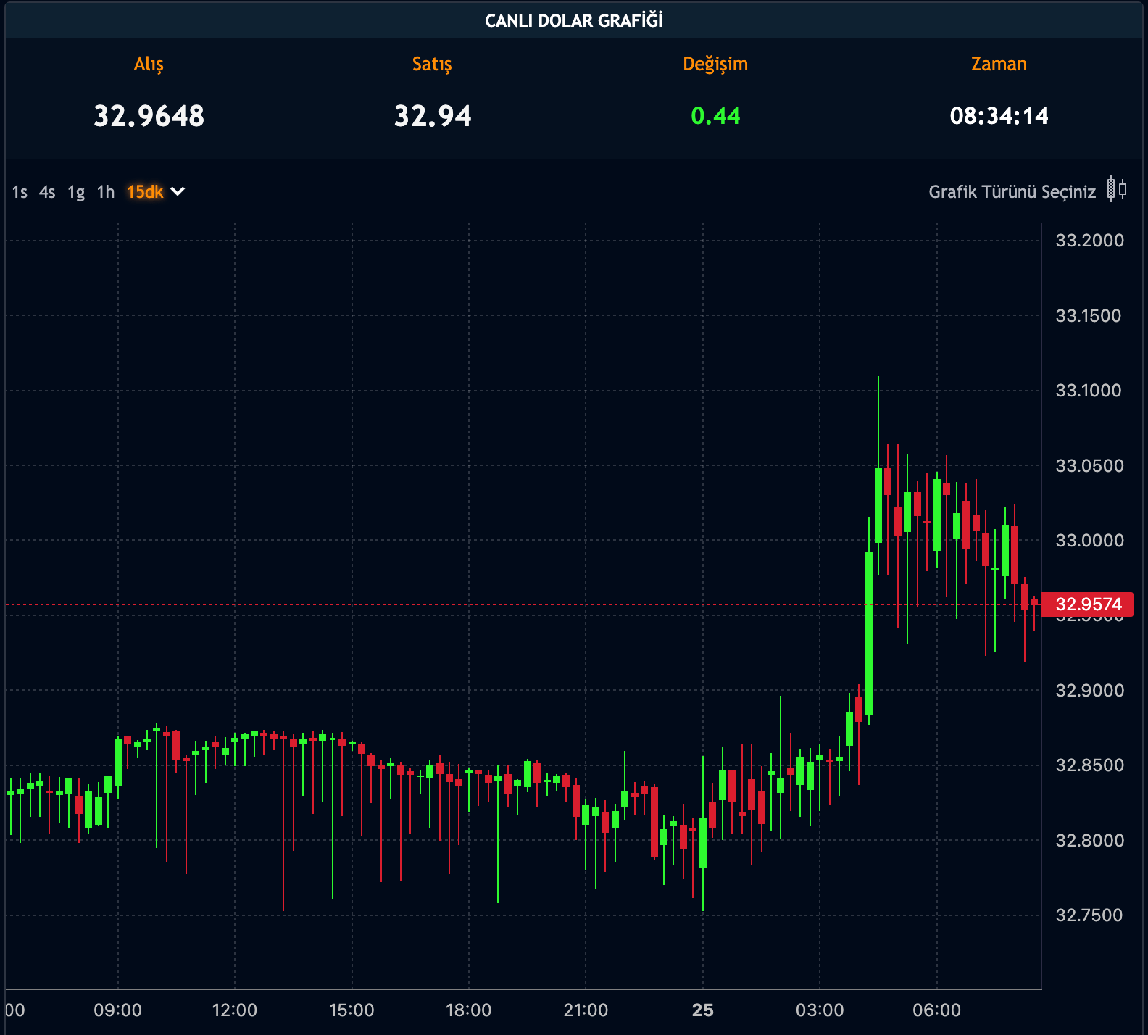This screenshot has width=1148, height=1035.
Task: Click the Satış header label
Action: (x=432, y=65)
